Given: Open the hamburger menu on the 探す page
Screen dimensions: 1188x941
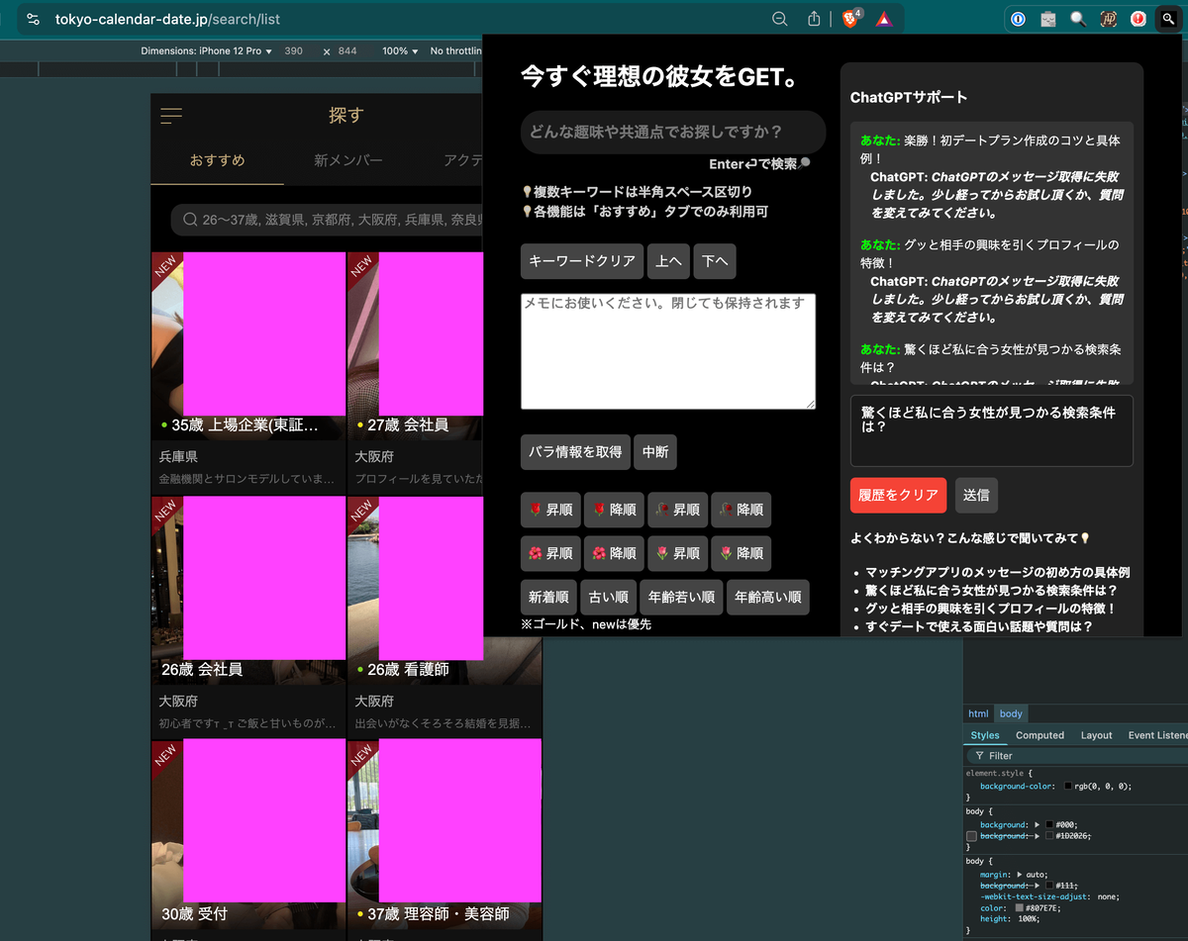Looking at the screenshot, I should coord(171,116).
